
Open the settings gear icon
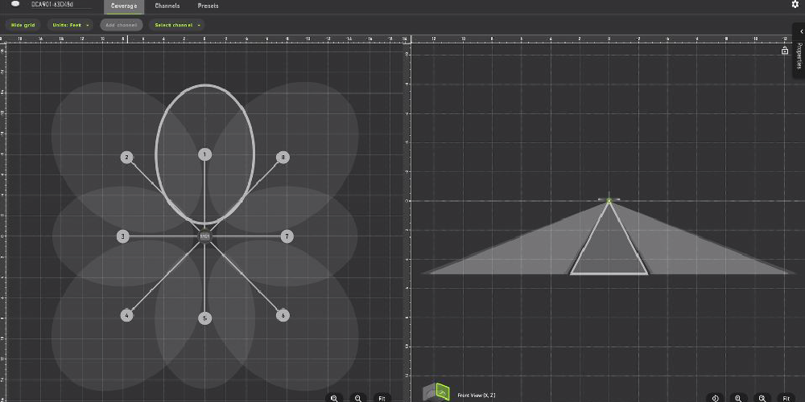click(x=795, y=5)
